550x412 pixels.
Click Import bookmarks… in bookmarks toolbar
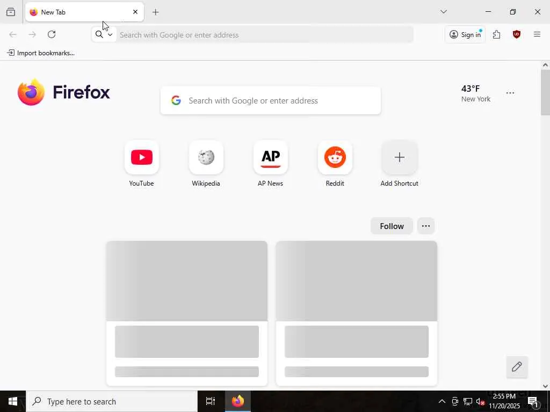coord(41,53)
